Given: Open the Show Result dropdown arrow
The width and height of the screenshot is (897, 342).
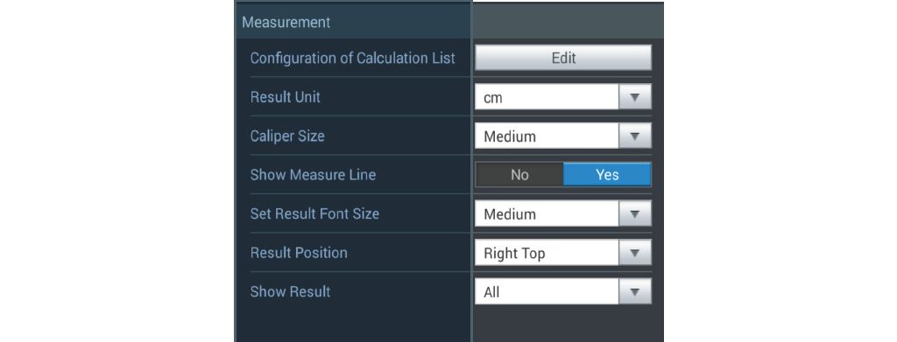Looking at the screenshot, I should (x=634, y=291).
